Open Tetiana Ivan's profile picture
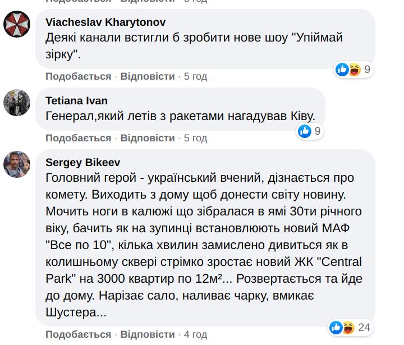404x345 pixels. pos(17,102)
